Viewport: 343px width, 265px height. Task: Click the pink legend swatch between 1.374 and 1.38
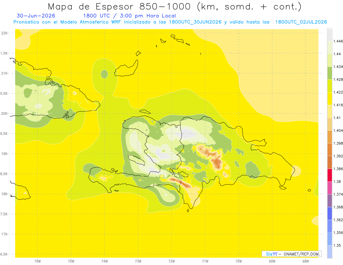coord(330,188)
